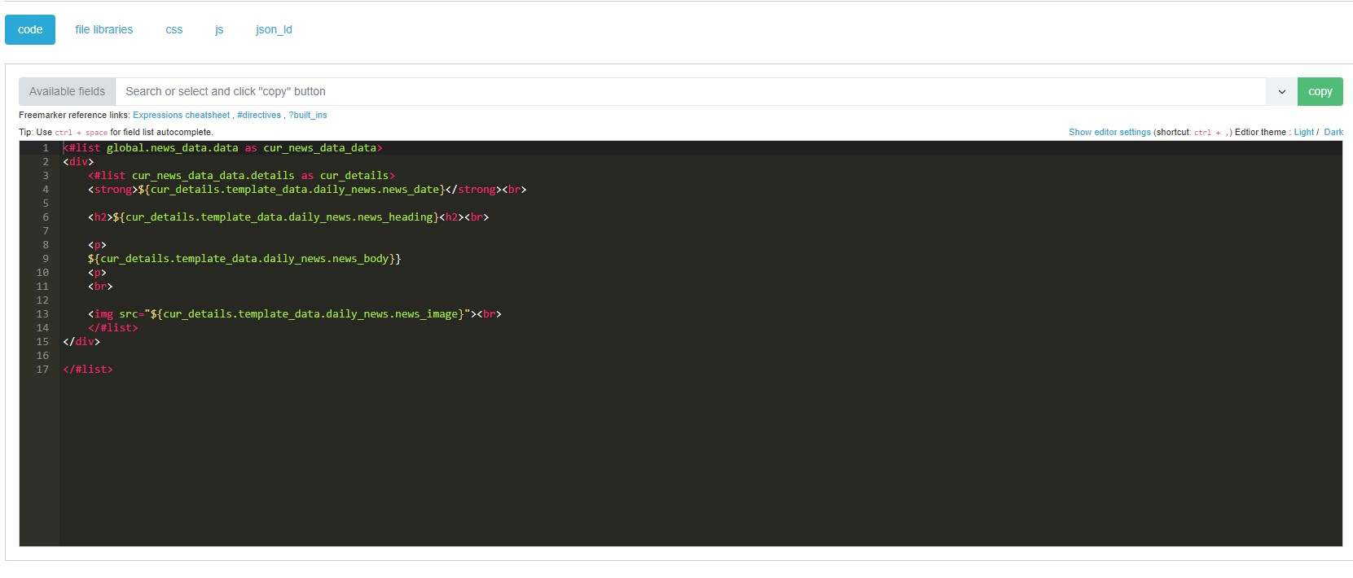Open the file libraries tab
This screenshot has width=1353, height=578.
103,29
